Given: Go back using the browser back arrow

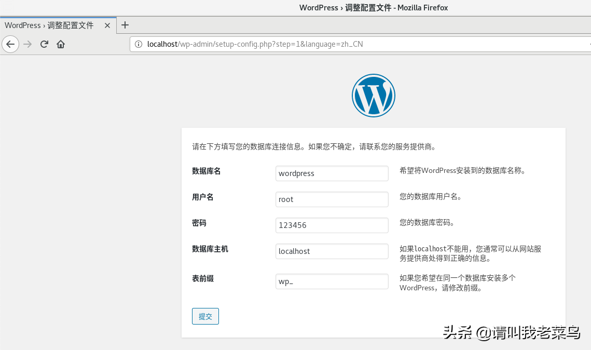Looking at the screenshot, I should (10, 44).
